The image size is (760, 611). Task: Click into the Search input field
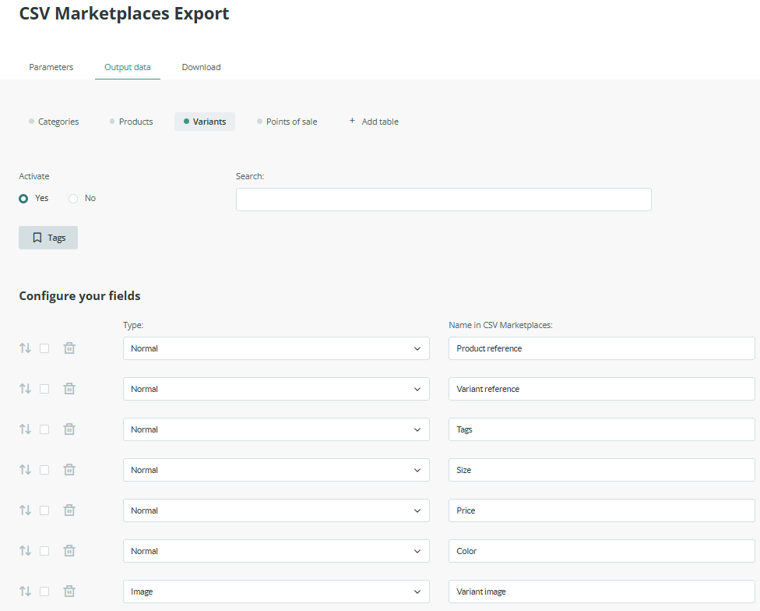[443, 200]
